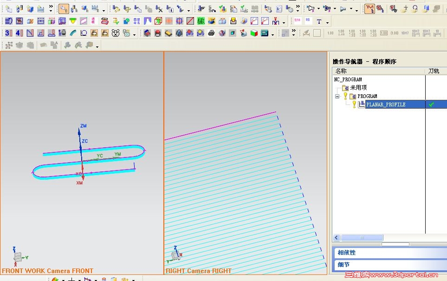Screen dimensions: 447x281
Task: Open dropdown arrow after Machining Method View icon
Action: (x=104, y=11)
